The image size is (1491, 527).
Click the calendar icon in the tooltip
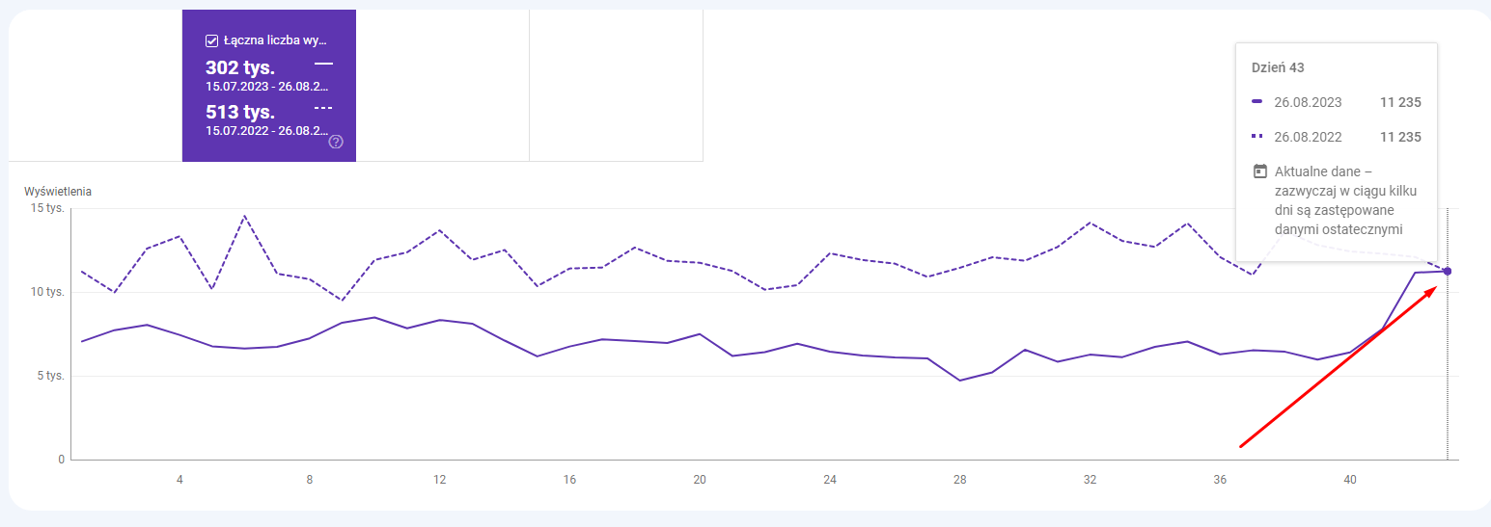(x=1259, y=171)
